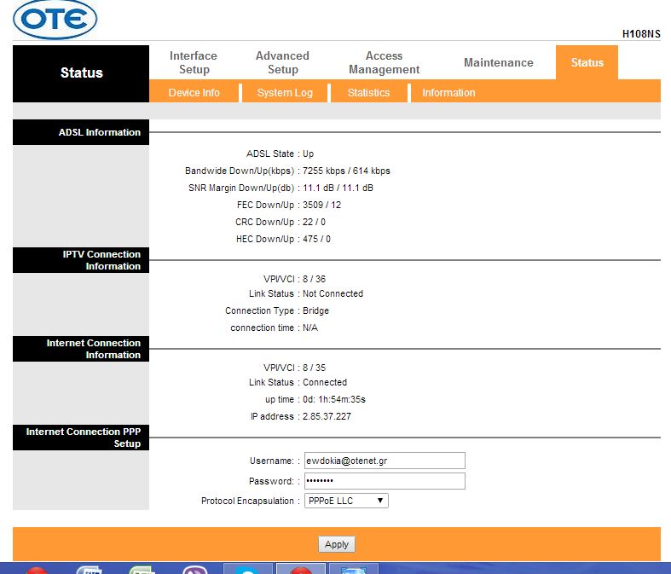Open the light-blue Skype taskbar icon
Viewport: 671px width, 574px height.
247,570
